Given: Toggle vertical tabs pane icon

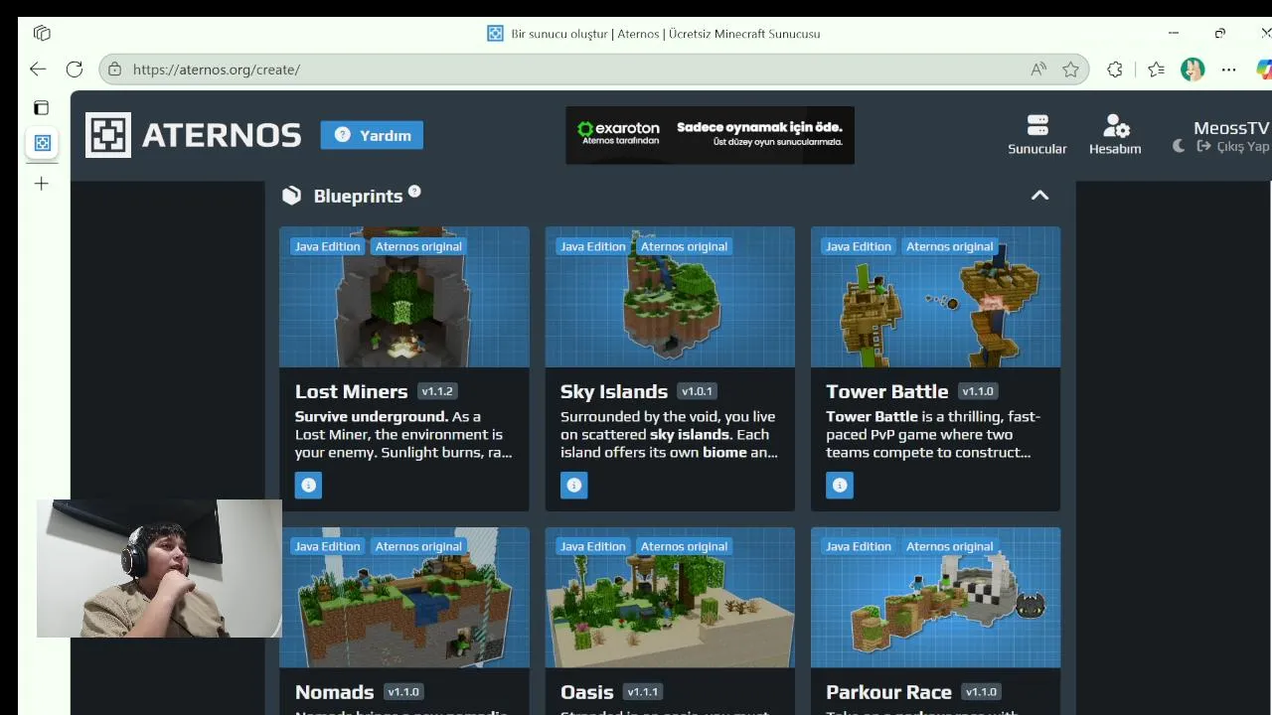Looking at the screenshot, I should [42, 107].
